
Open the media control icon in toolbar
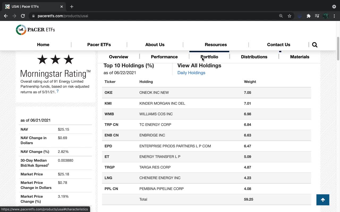pos(317,16)
